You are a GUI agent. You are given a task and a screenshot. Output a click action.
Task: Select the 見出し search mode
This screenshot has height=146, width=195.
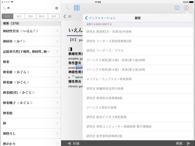click(42, 16)
